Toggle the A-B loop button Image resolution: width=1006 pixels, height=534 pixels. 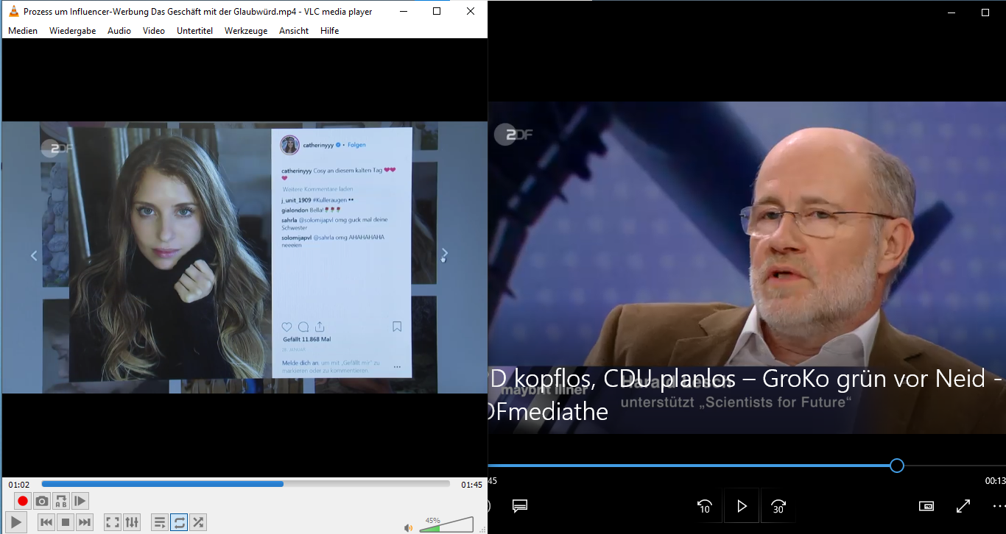(61, 501)
